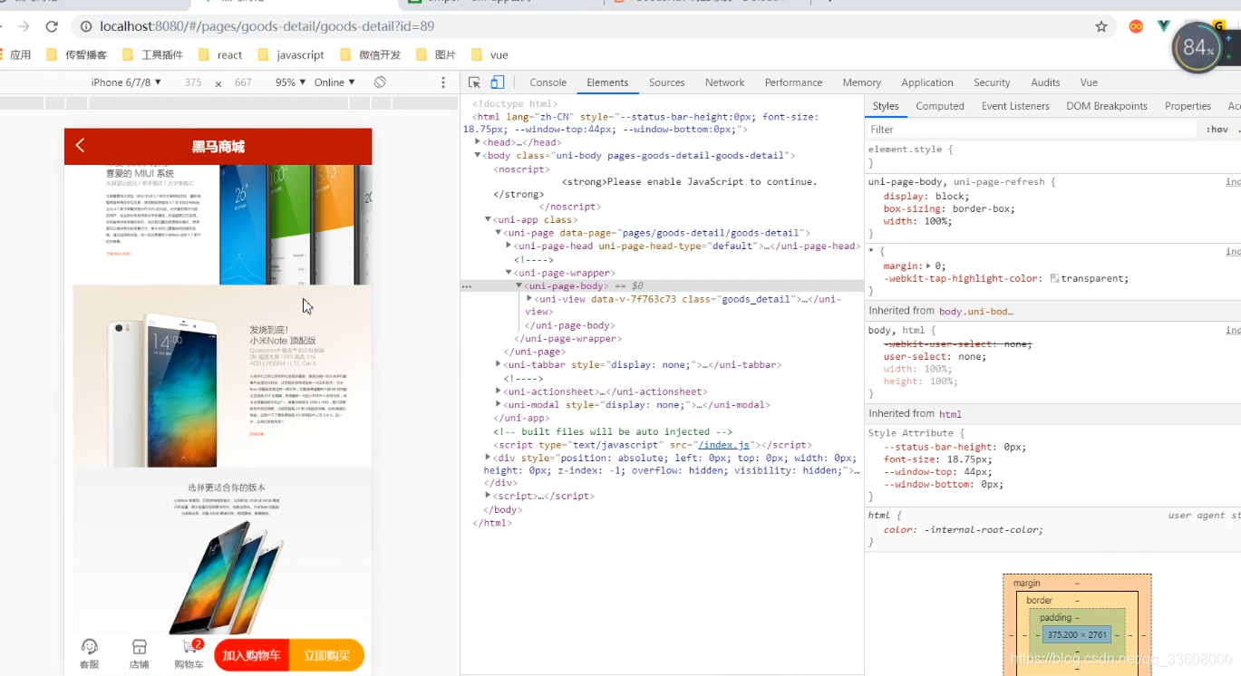Expand the uni-tabbar node
Screen dimensions: 1241x676
pos(499,364)
